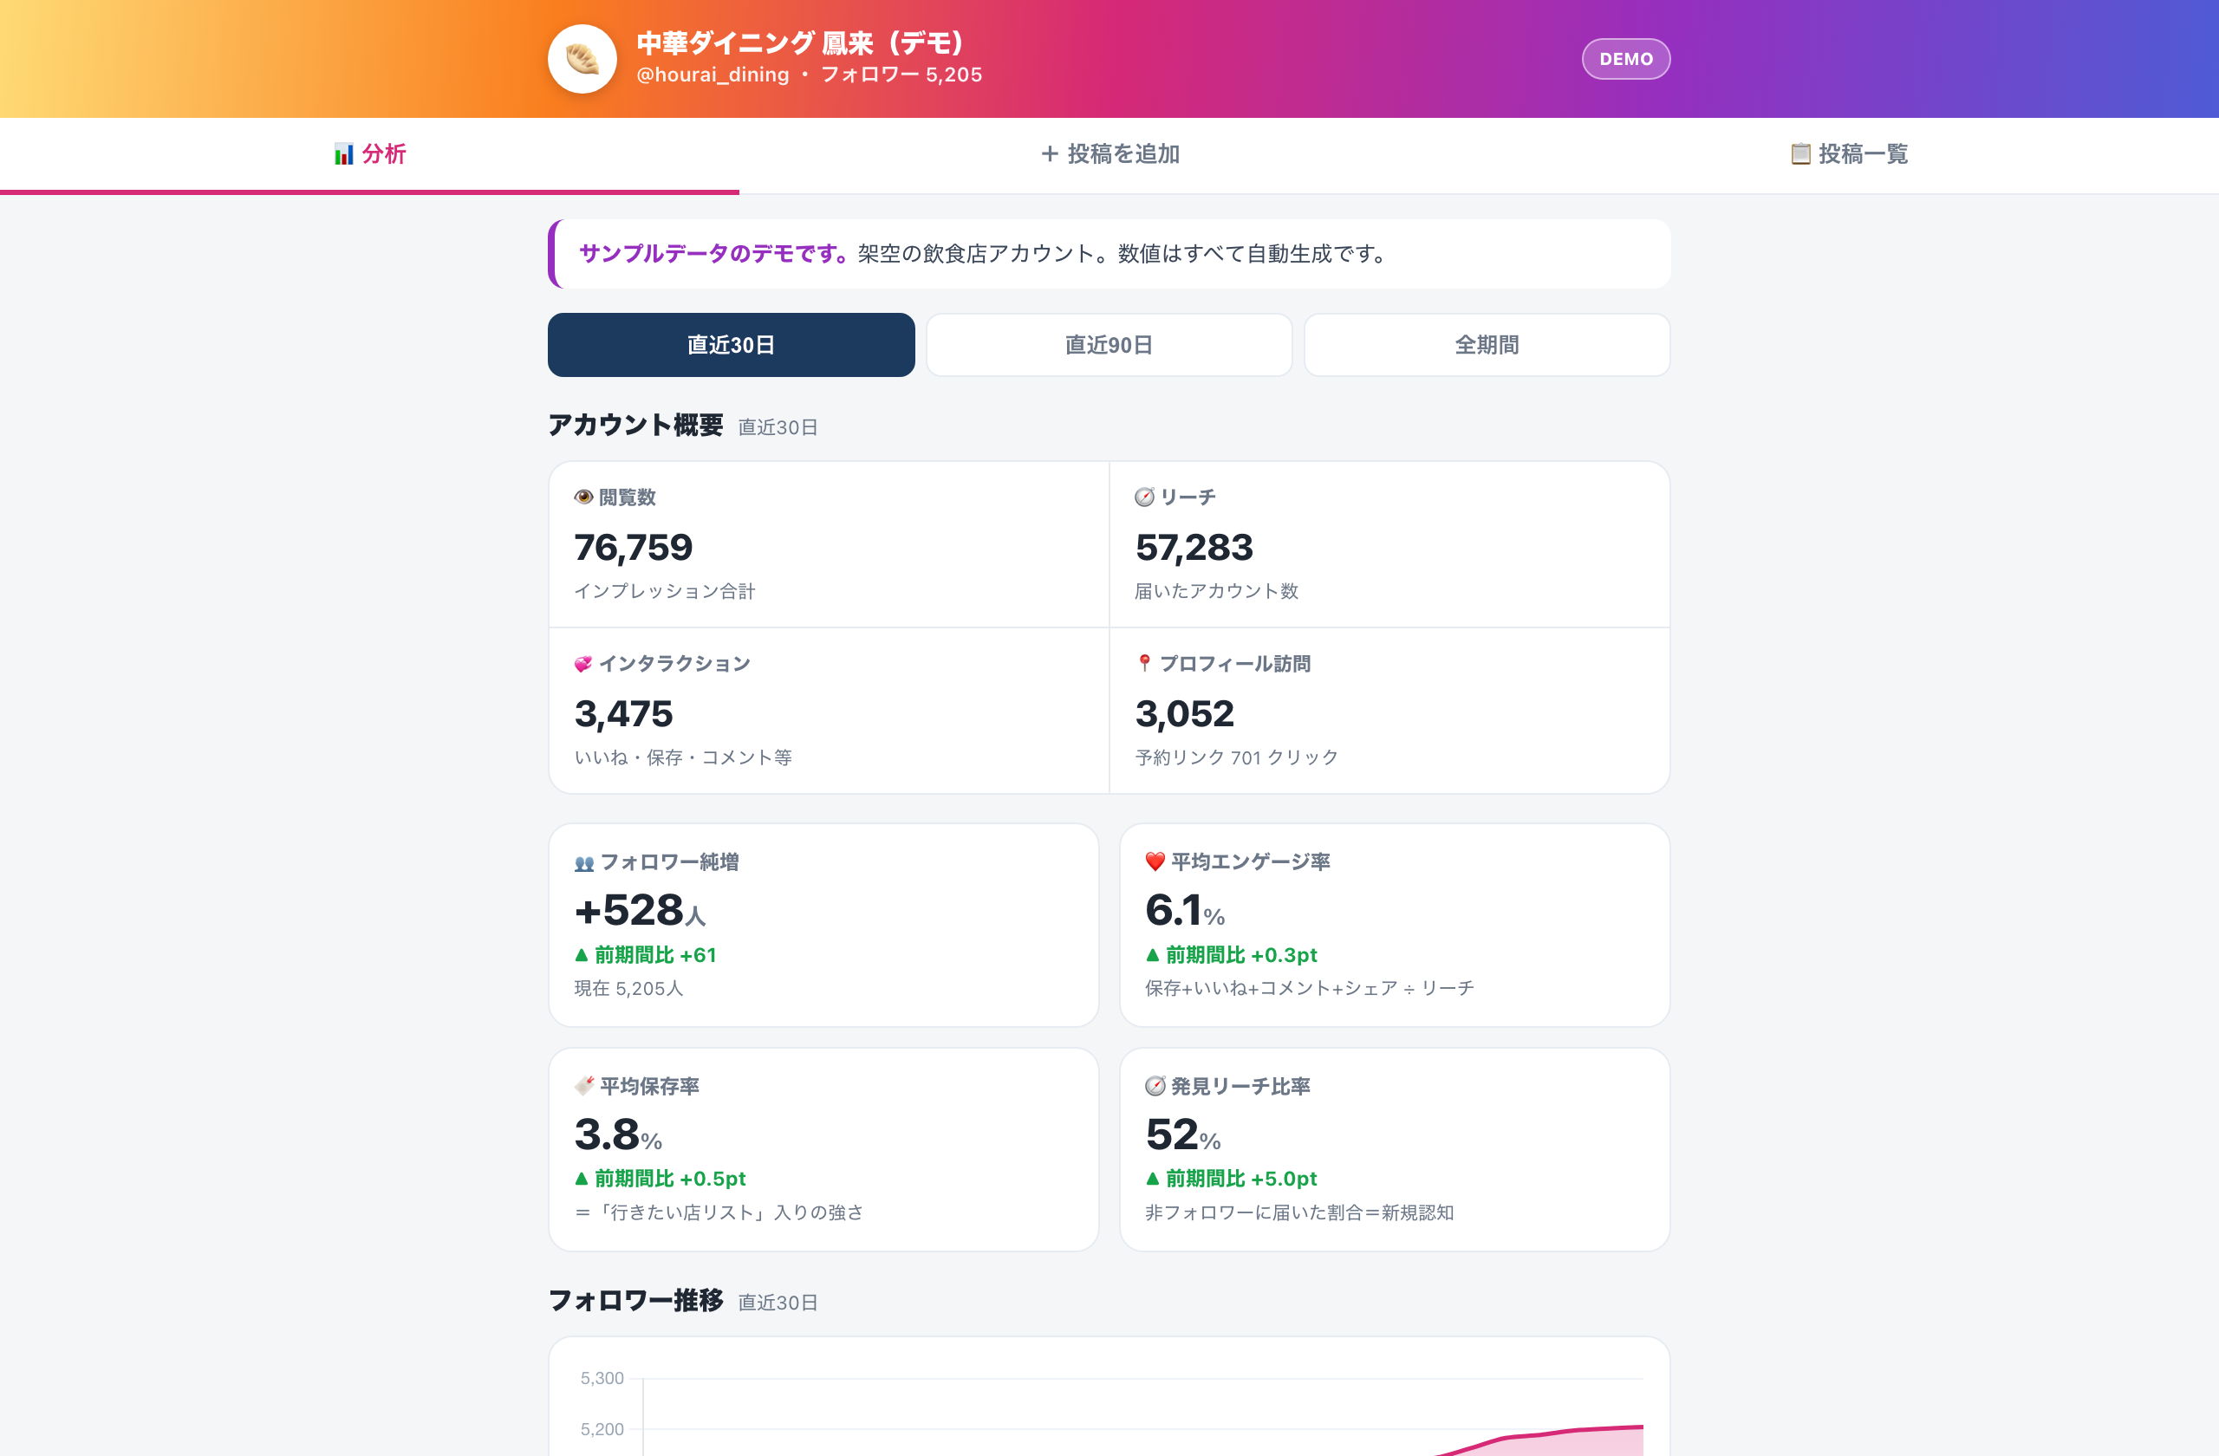The height and width of the screenshot is (1456, 2219).
Task: Click the 届いたアカウント数 caption
Action: tap(1217, 591)
